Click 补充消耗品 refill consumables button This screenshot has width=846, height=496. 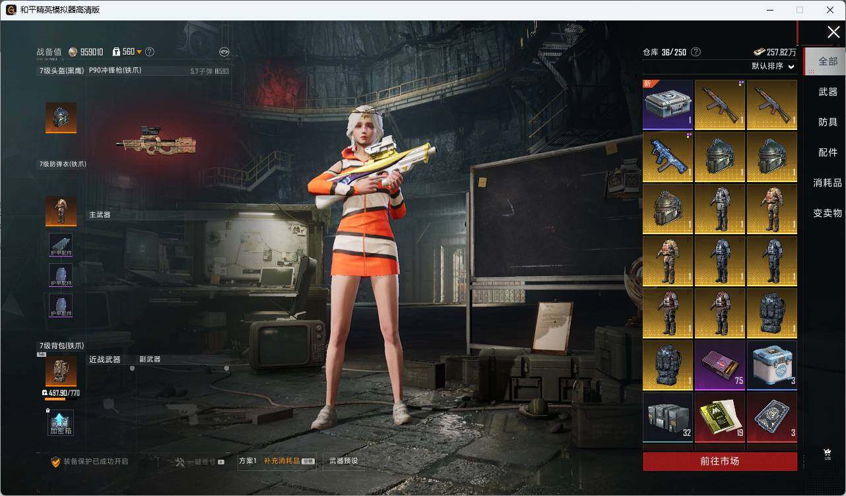point(288,461)
